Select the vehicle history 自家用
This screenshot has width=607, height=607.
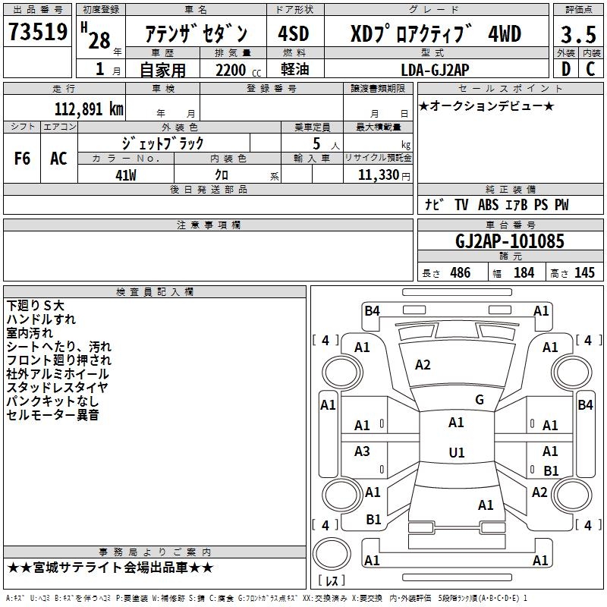pos(162,70)
